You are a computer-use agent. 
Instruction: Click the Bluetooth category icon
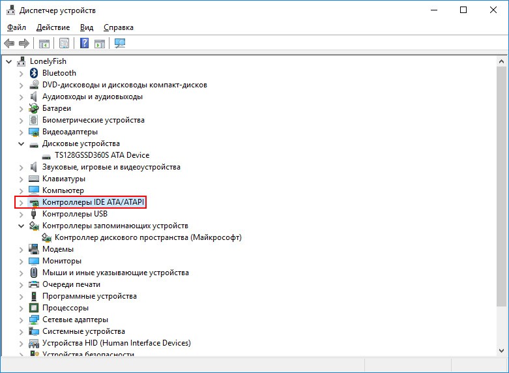click(34, 73)
